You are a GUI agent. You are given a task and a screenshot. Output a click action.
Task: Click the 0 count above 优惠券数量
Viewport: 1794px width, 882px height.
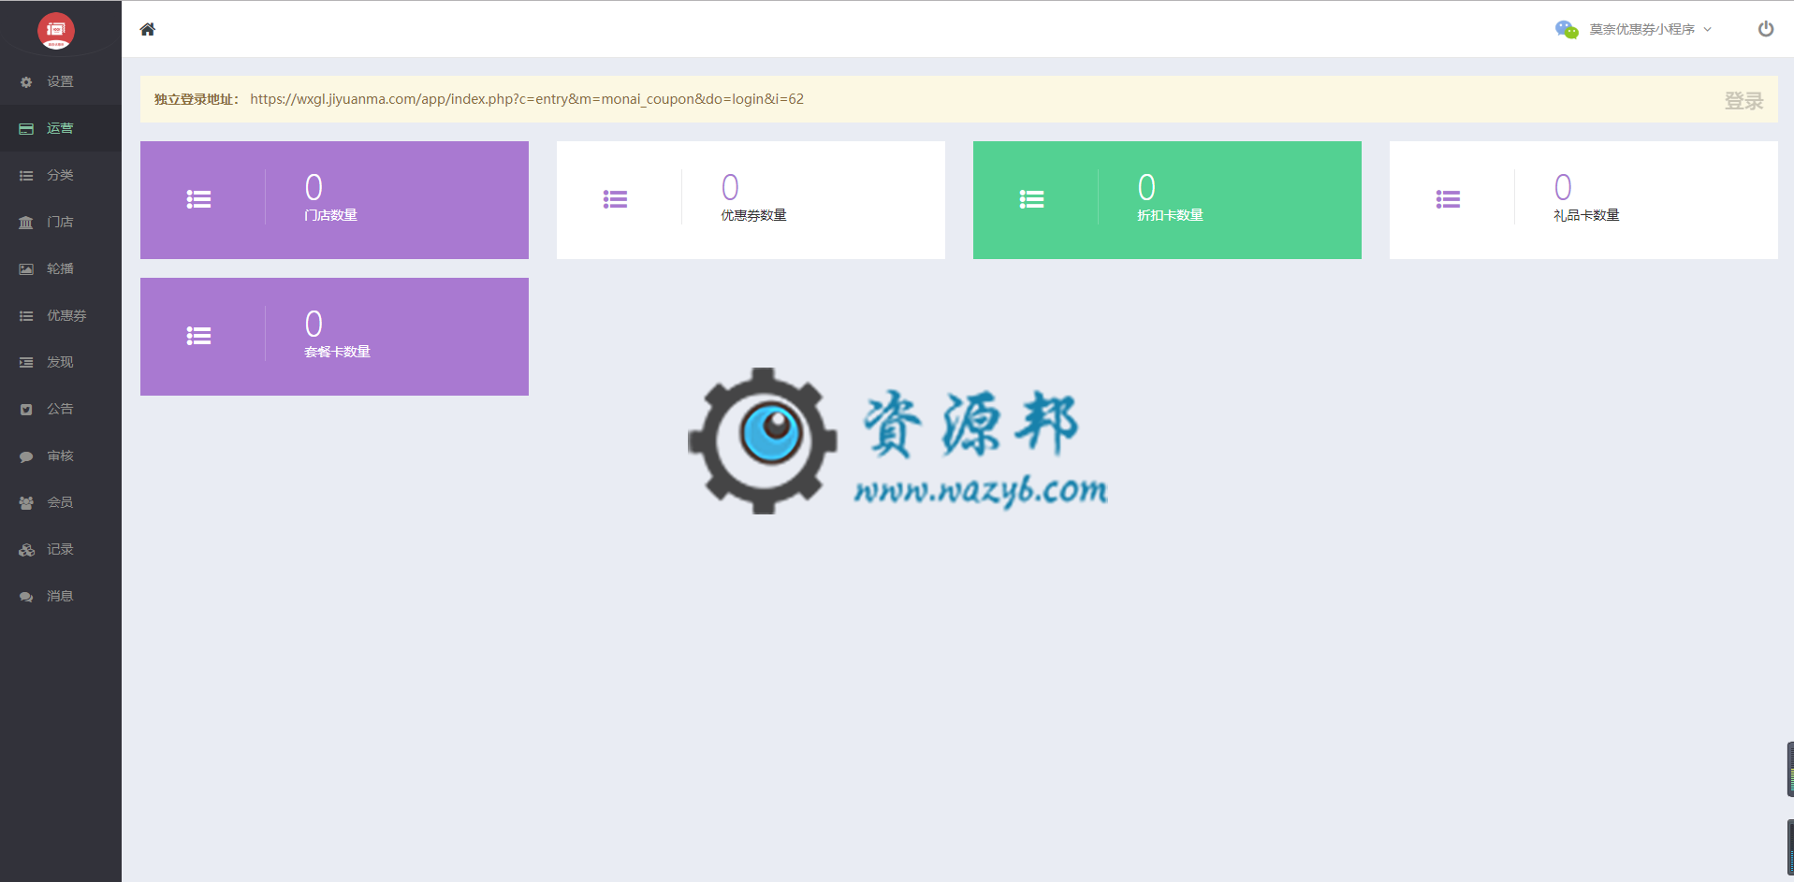pyautogui.click(x=730, y=187)
